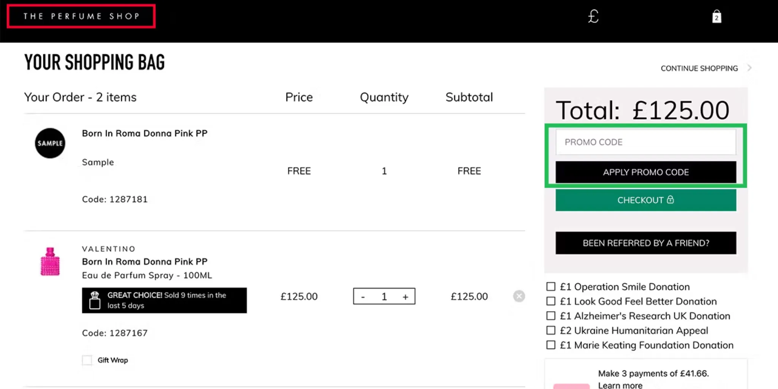Remove Valentino perfume with the X icon
This screenshot has height=389, width=778.
coord(519,296)
